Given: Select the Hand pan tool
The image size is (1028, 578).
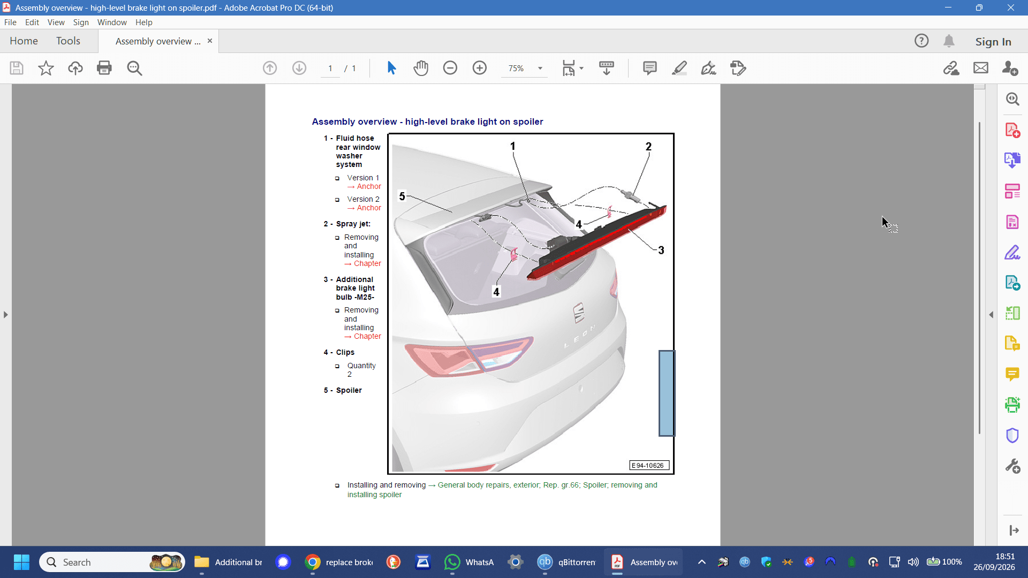Looking at the screenshot, I should point(421,68).
